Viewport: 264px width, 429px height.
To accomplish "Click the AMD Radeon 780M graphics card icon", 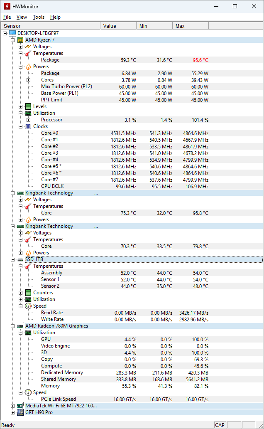I will point(20,326).
